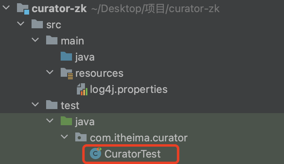Click the CuratorTest class icon
284x164 pixels.
[96, 153]
